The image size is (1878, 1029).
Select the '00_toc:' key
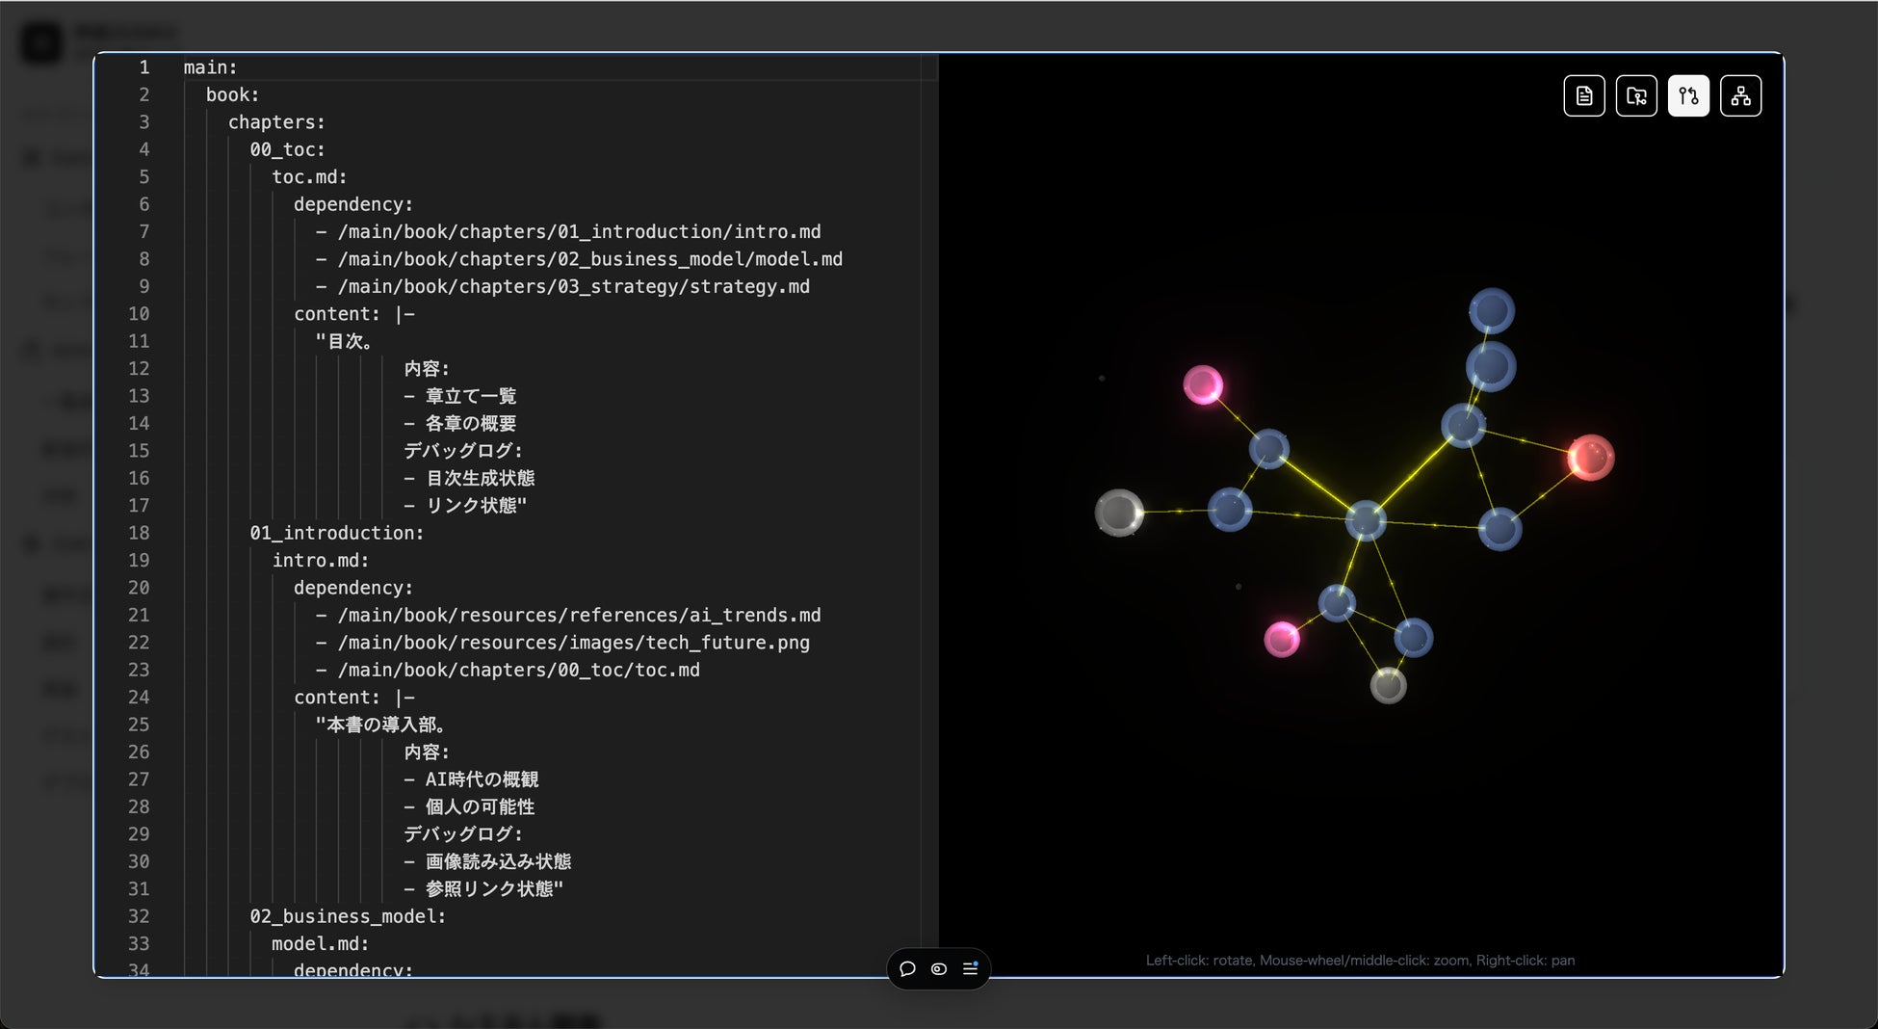coord(287,149)
